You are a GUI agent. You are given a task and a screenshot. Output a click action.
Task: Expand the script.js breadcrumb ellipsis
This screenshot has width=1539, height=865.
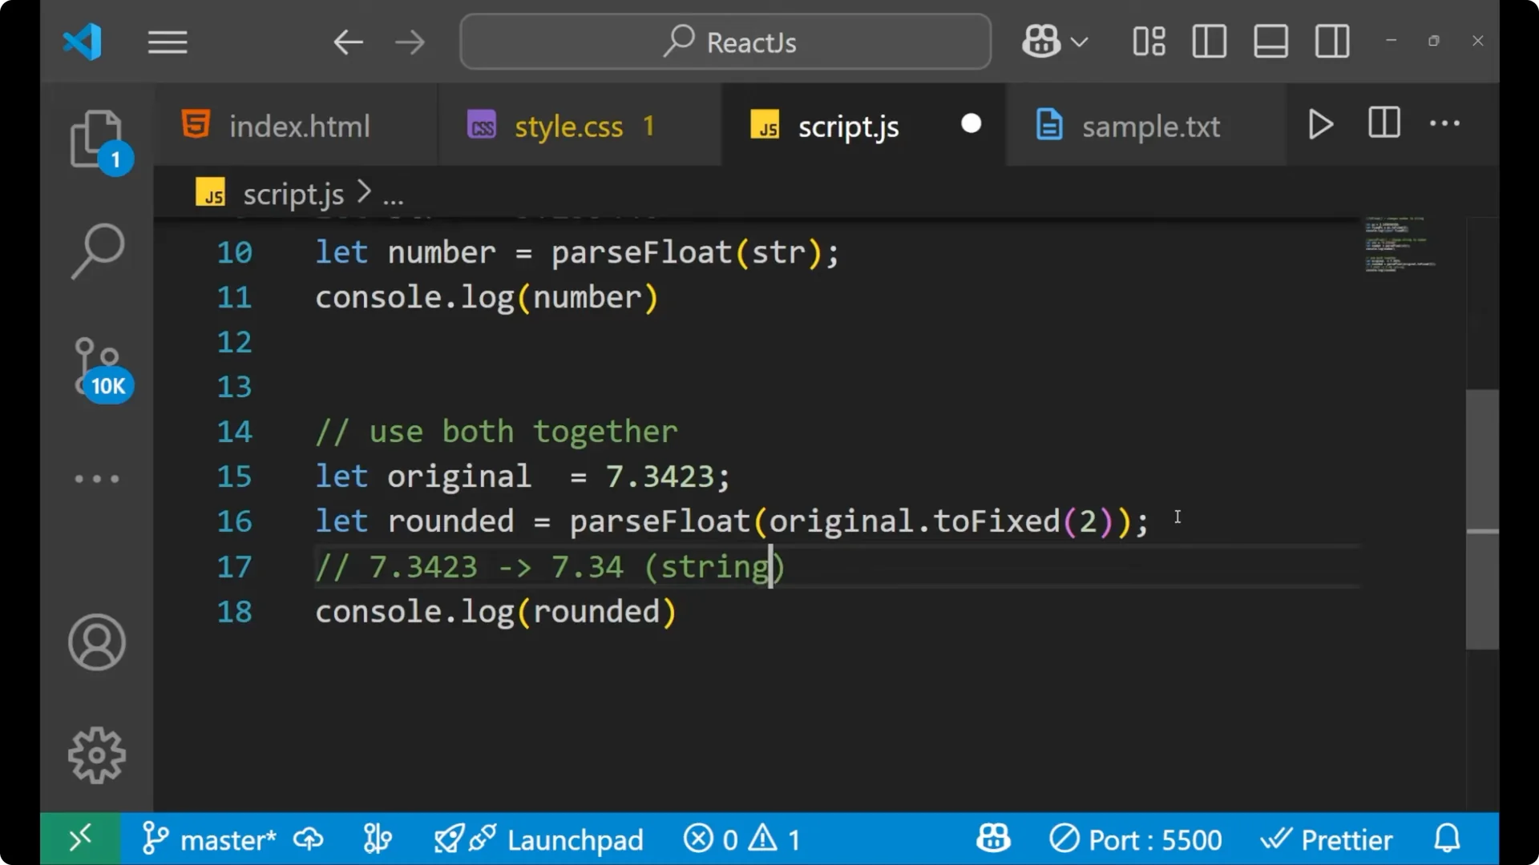click(394, 193)
